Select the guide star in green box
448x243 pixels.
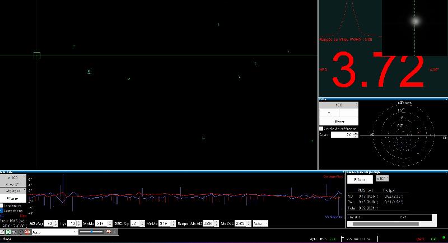[x=37, y=55]
